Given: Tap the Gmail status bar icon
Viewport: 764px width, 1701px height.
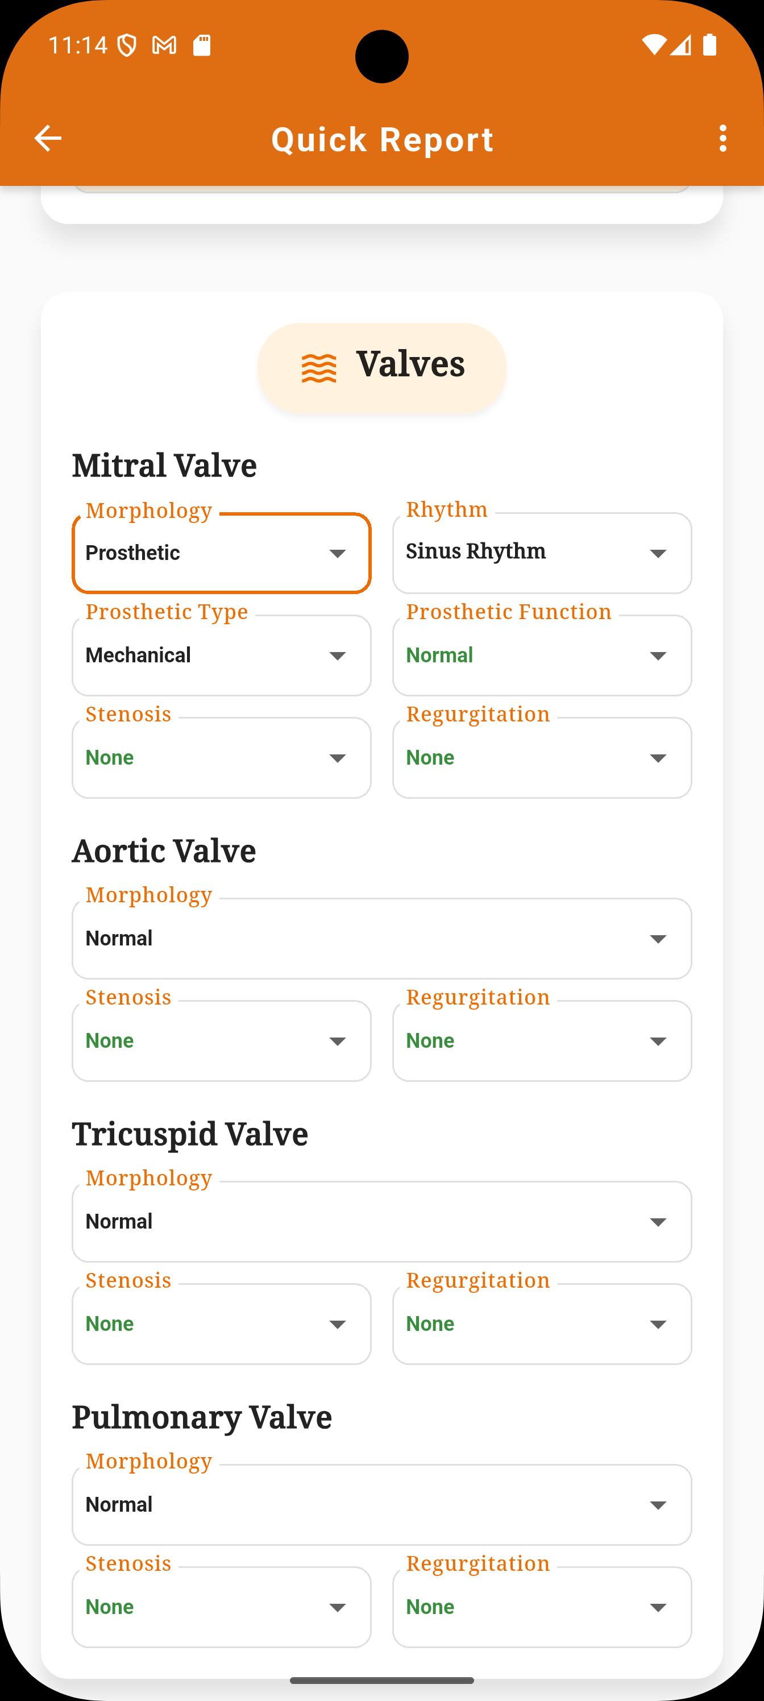Looking at the screenshot, I should [164, 45].
